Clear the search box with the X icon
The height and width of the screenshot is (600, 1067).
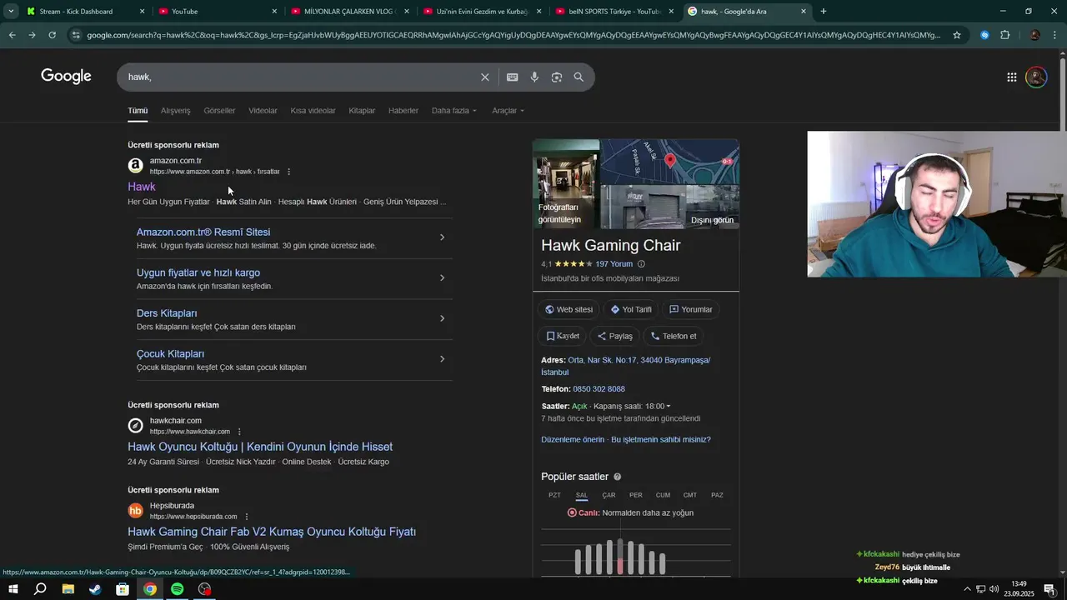click(x=484, y=77)
